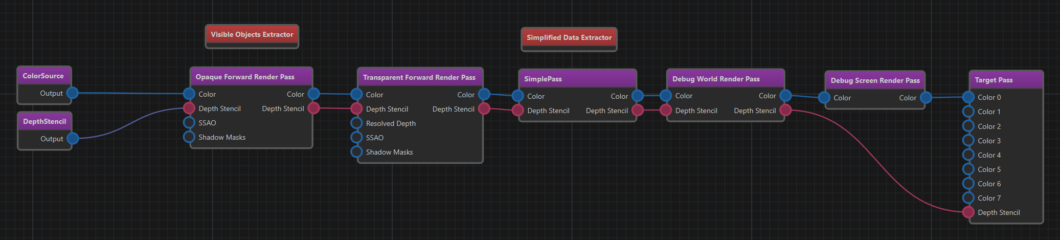1060x240 pixels.
Task: Click SimplePass Depth Stencil input socket
Action: click(517, 111)
